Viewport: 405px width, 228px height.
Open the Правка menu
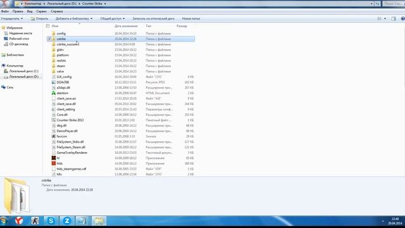[18, 11]
